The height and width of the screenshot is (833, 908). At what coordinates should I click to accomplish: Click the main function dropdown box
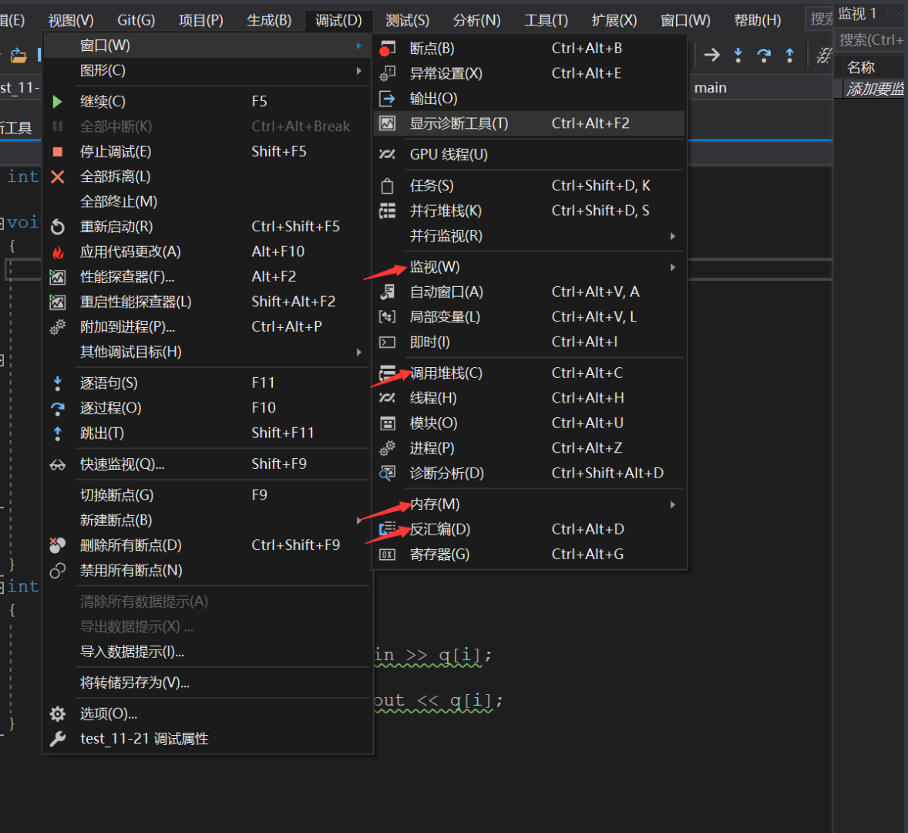pyautogui.click(x=761, y=88)
